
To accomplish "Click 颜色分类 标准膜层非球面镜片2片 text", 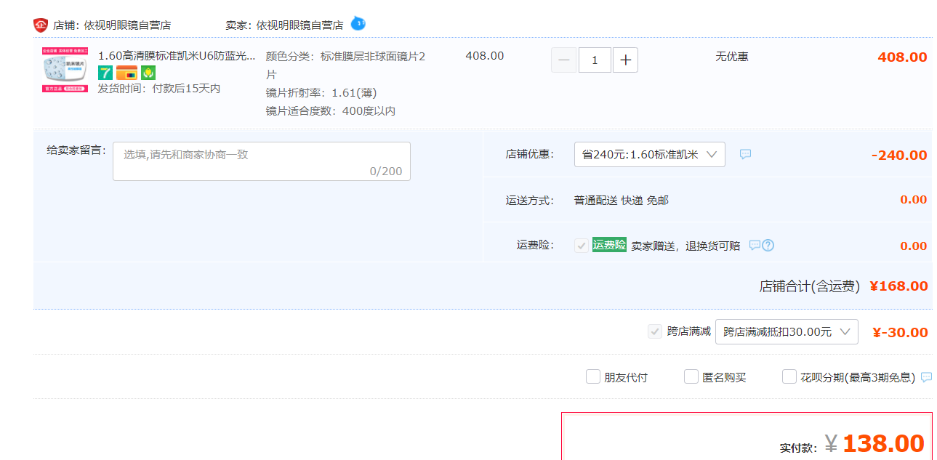I will pos(346,65).
